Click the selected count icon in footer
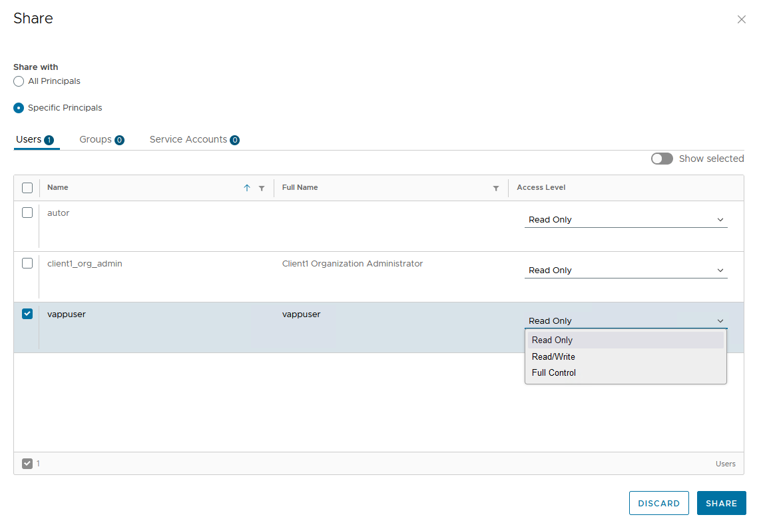 point(27,464)
